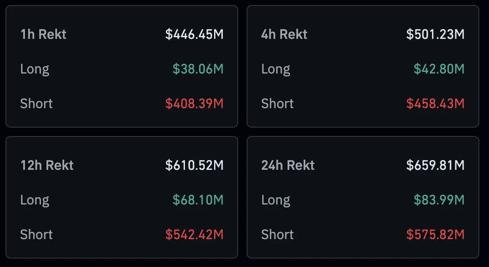The height and width of the screenshot is (267, 489).
Task: Select the 24h Rekt total $659.81M
Action: [x=435, y=165]
